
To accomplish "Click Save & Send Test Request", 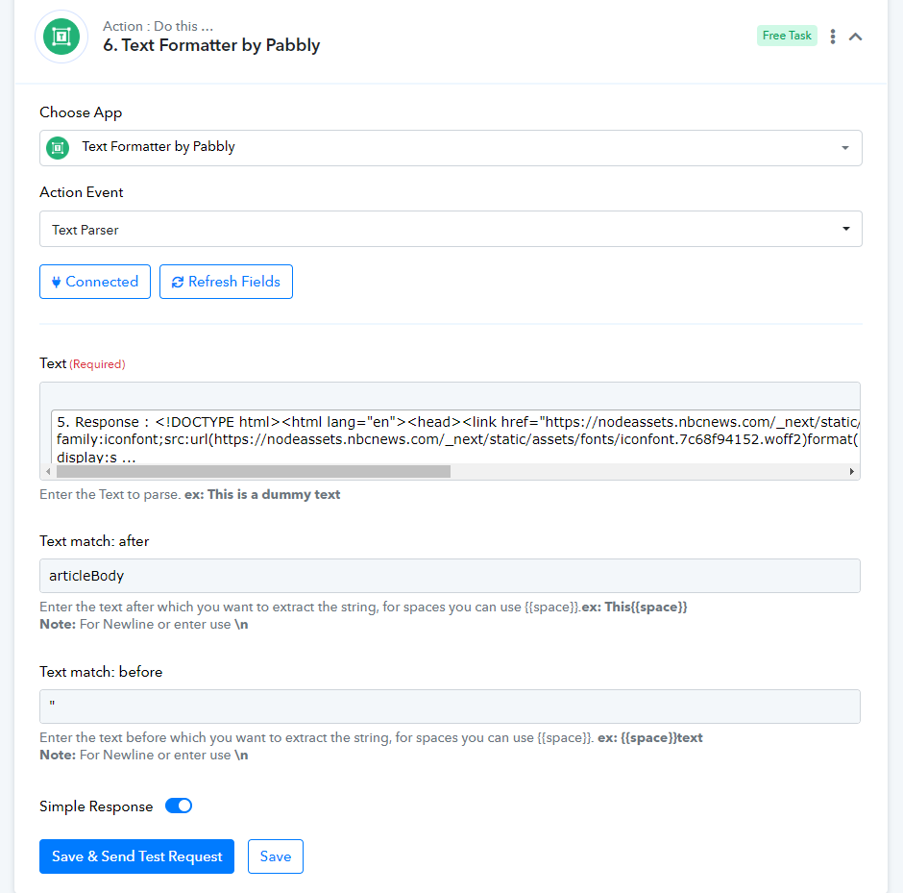I will coord(137,856).
